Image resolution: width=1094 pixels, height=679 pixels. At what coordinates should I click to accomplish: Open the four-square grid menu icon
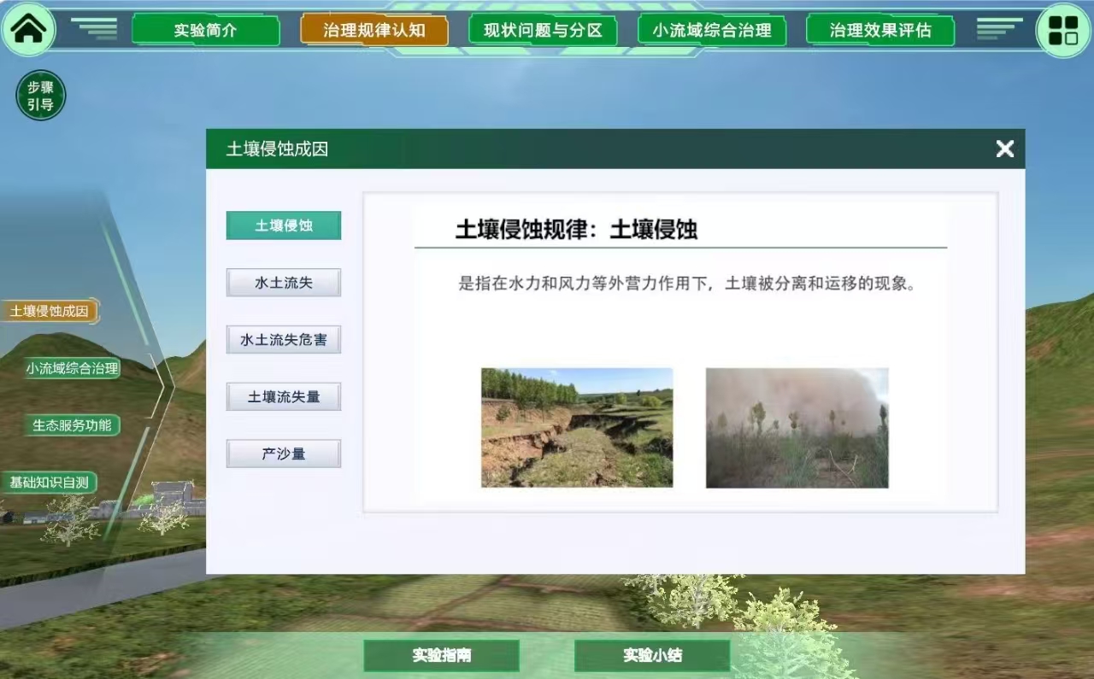tap(1063, 31)
